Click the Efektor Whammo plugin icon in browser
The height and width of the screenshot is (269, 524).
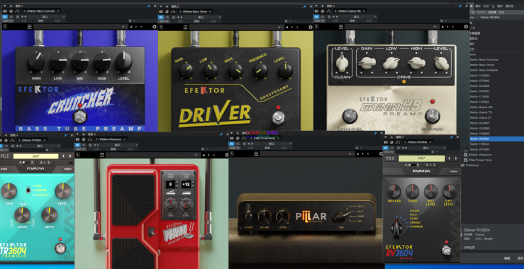(x=464, y=154)
